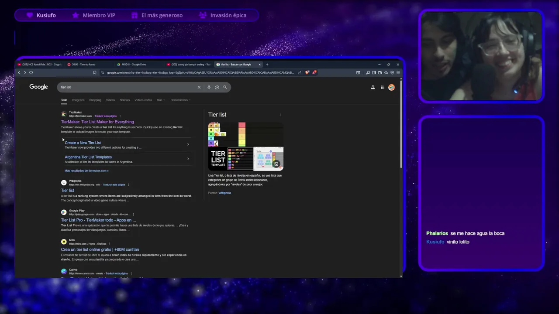Bookmark this page in address bar

95,72
